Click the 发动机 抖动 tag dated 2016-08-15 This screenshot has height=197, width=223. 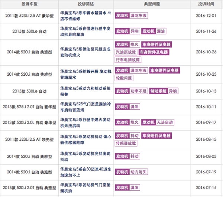127,136
